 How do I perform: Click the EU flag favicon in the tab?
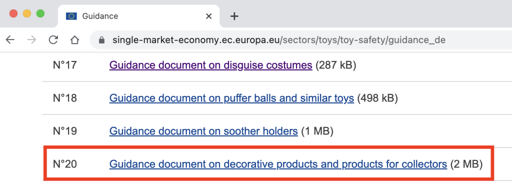click(71, 16)
